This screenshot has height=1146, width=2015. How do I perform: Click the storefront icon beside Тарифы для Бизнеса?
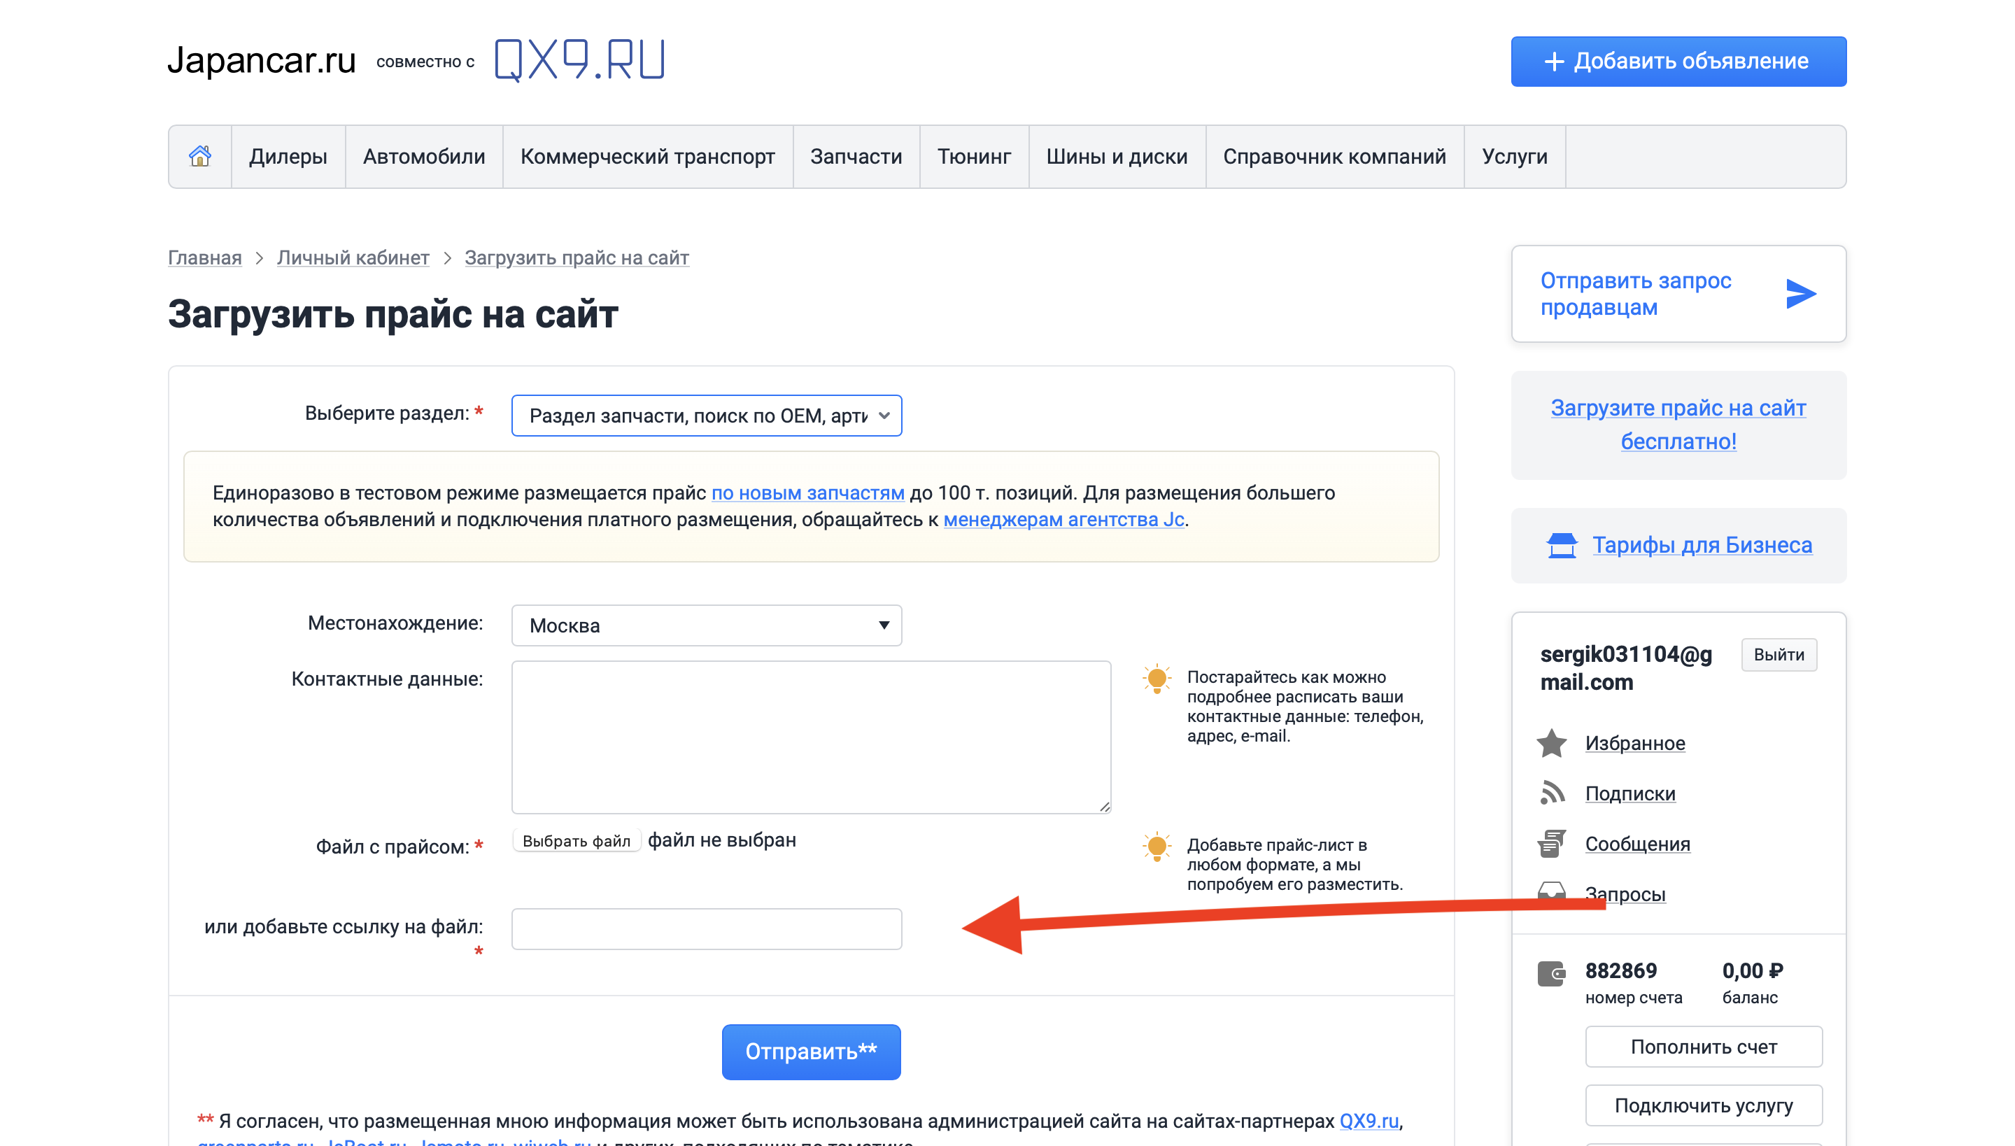pyautogui.click(x=1562, y=544)
